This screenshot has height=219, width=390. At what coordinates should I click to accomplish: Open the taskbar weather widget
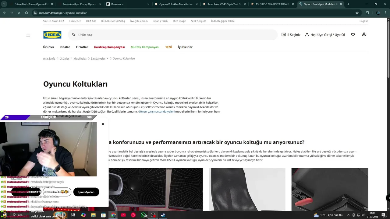click(328, 215)
